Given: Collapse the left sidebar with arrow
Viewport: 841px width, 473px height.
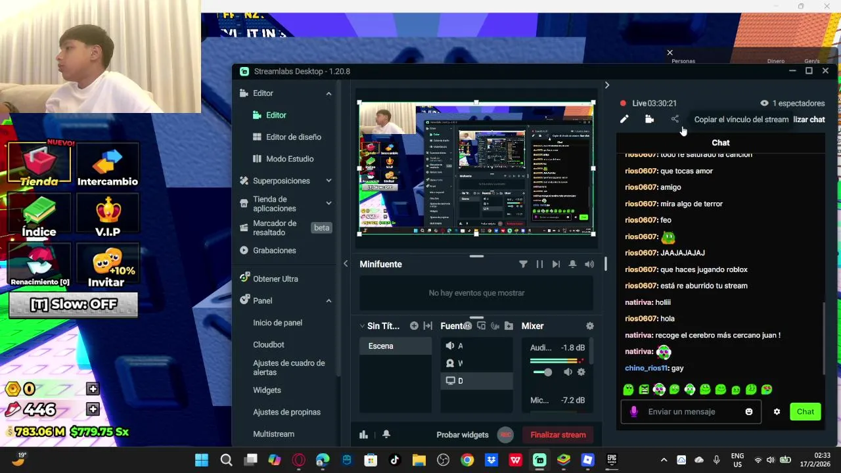Looking at the screenshot, I should click(346, 264).
